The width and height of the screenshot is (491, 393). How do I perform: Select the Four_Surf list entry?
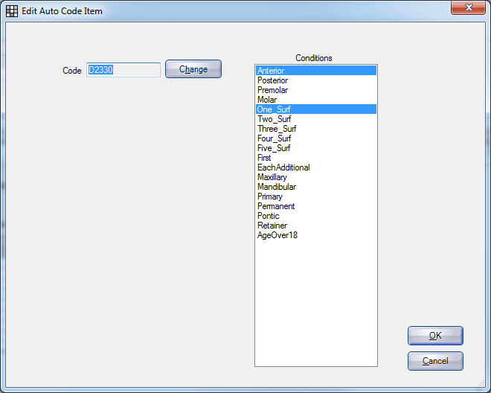316,138
